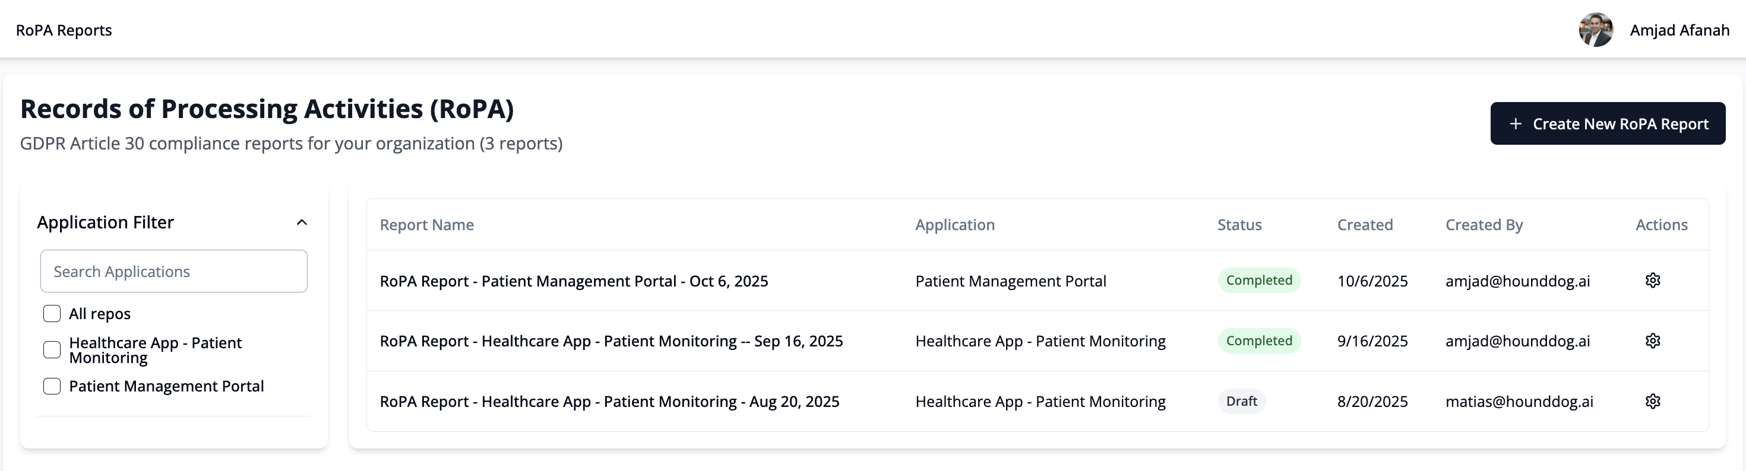Open gear actions for Oct 6, 2025 report
Screen dimensions: 1746x471
[1652, 281]
